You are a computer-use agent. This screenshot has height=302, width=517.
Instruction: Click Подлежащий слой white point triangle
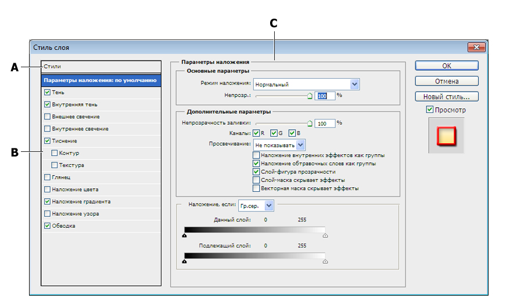click(x=325, y=261)
